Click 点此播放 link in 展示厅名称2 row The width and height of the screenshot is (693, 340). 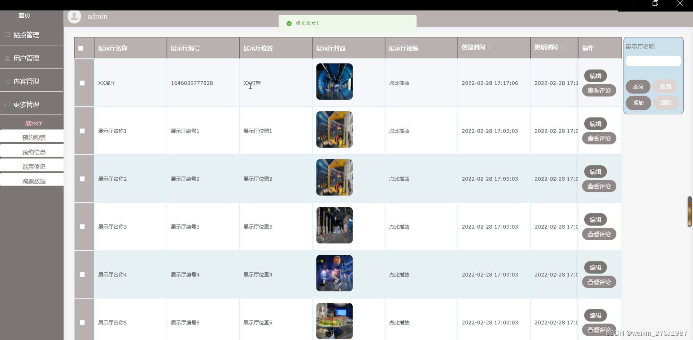[399, 179]
